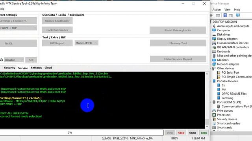Image resolution: width=252 pixels, height=141 pixels.
Task: Click the Ports (COM & LPT) icon
Action: pos(214,102)
